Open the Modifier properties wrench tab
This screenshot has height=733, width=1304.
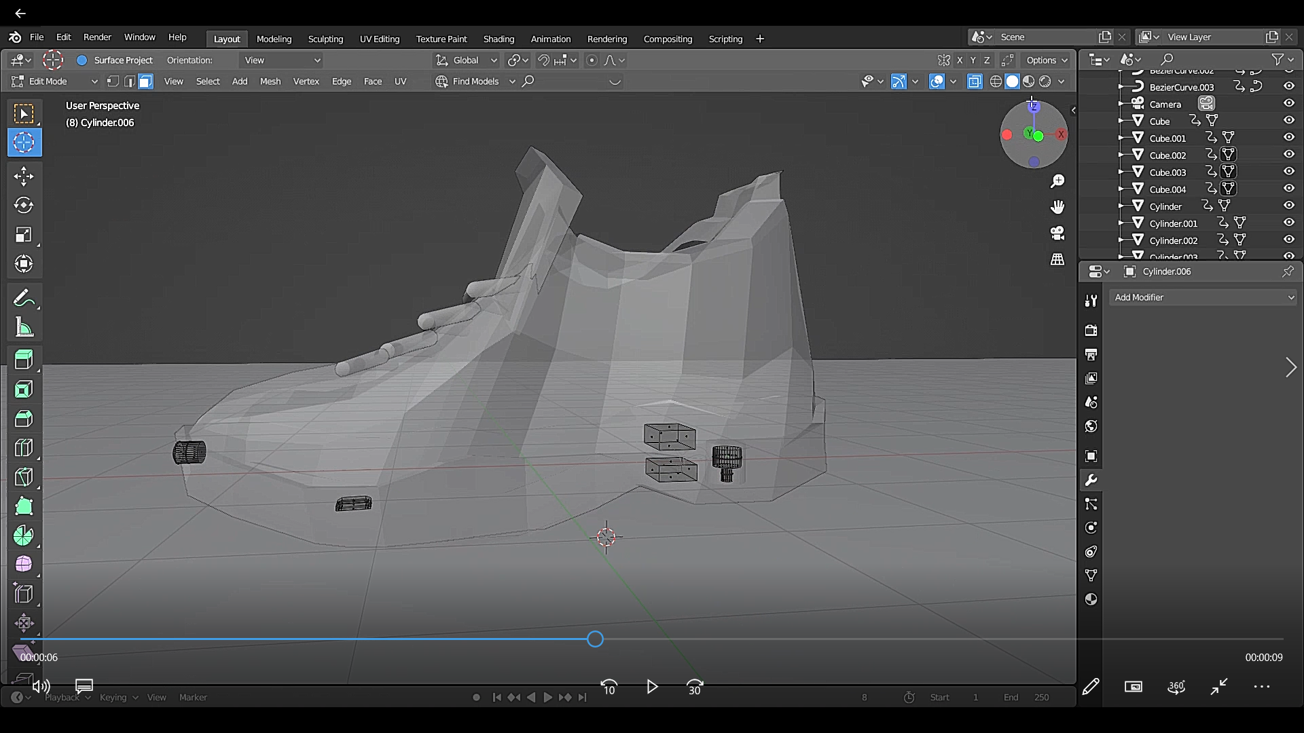coord(1091,481)
